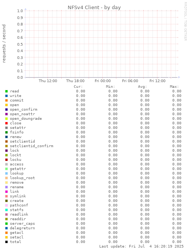The width and height of the screenshot is (189, 251).
Task: Click the RRDTOOL / TOBI OETIKER watermark
Action: click(186, 21)
